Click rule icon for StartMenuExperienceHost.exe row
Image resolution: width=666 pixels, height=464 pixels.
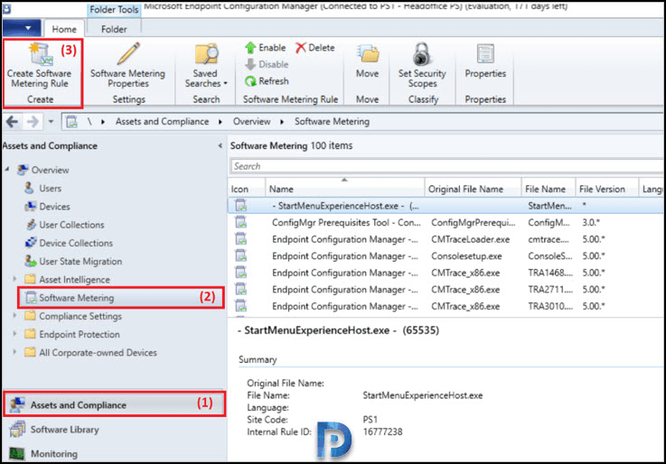241,206
